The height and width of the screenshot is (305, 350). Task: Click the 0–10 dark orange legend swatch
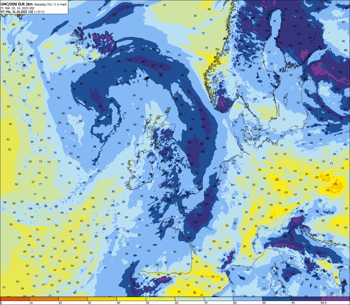(15, 299)
